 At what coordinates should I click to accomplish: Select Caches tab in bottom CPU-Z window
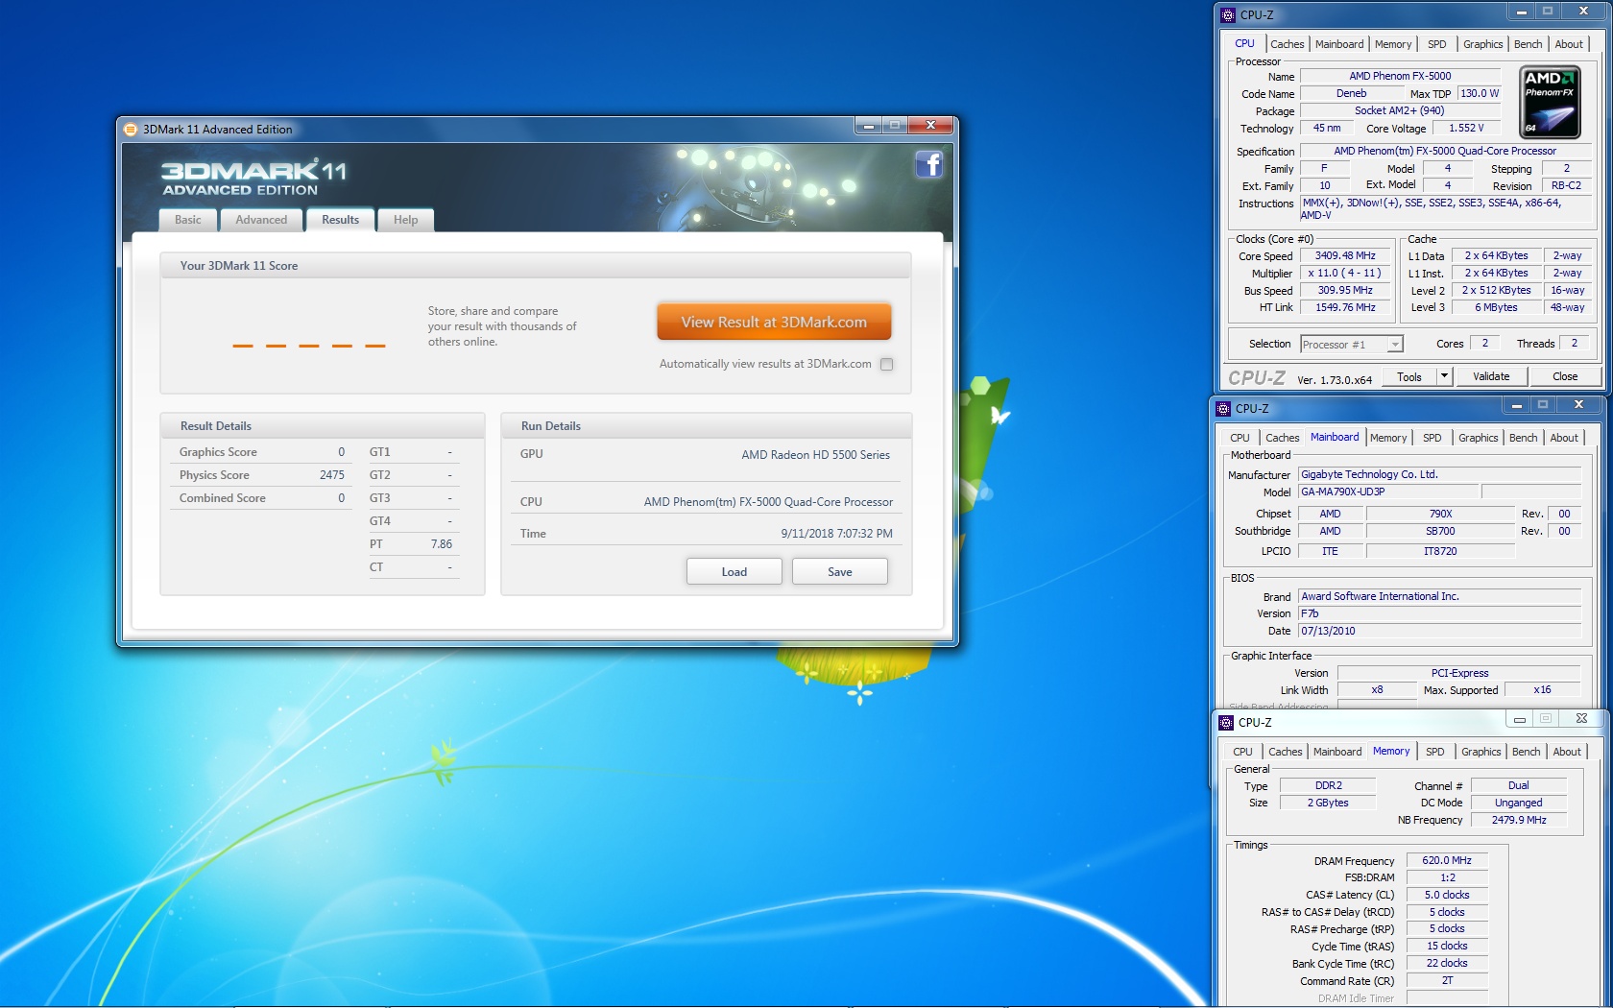click(x=1285, y=752)
